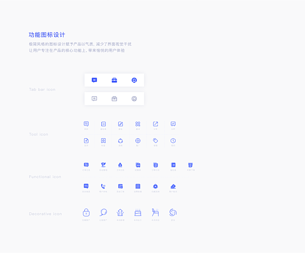Select the outline spiral notebook tool icon
Screen dimensions: 305x253
tap(103, 124)
